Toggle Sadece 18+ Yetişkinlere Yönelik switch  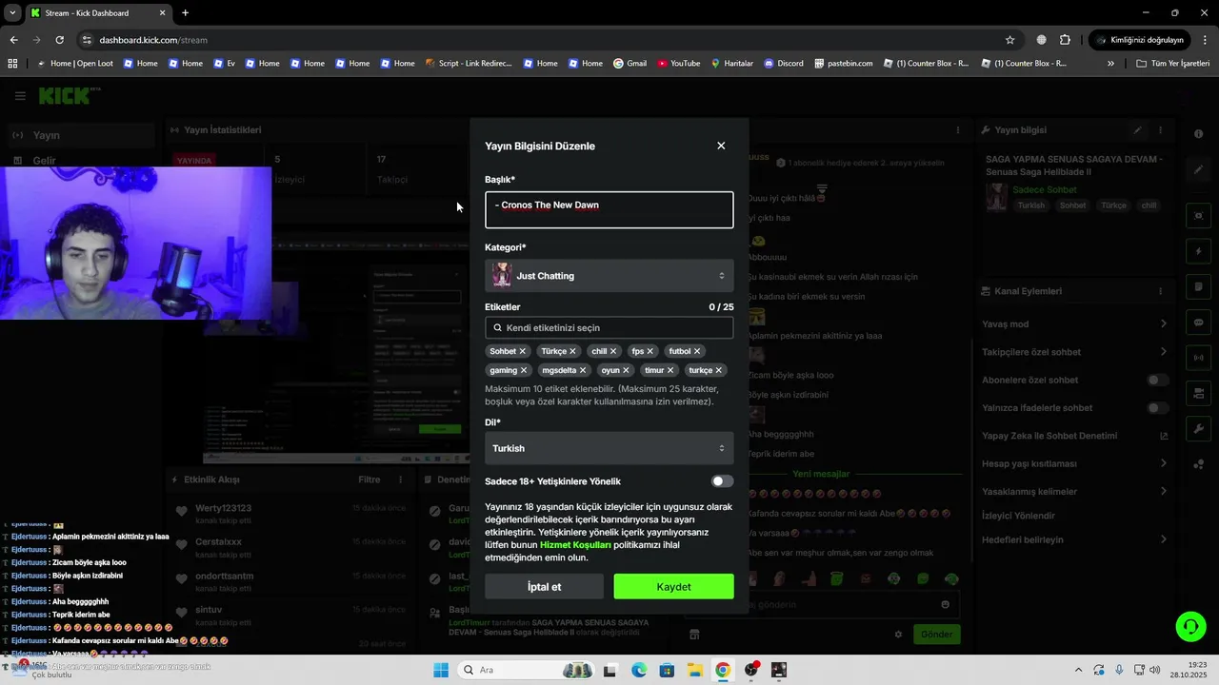(722, 481)
